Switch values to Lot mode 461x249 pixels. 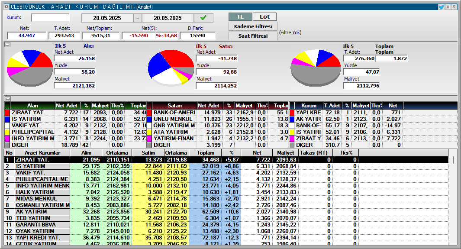pos(264,17)
